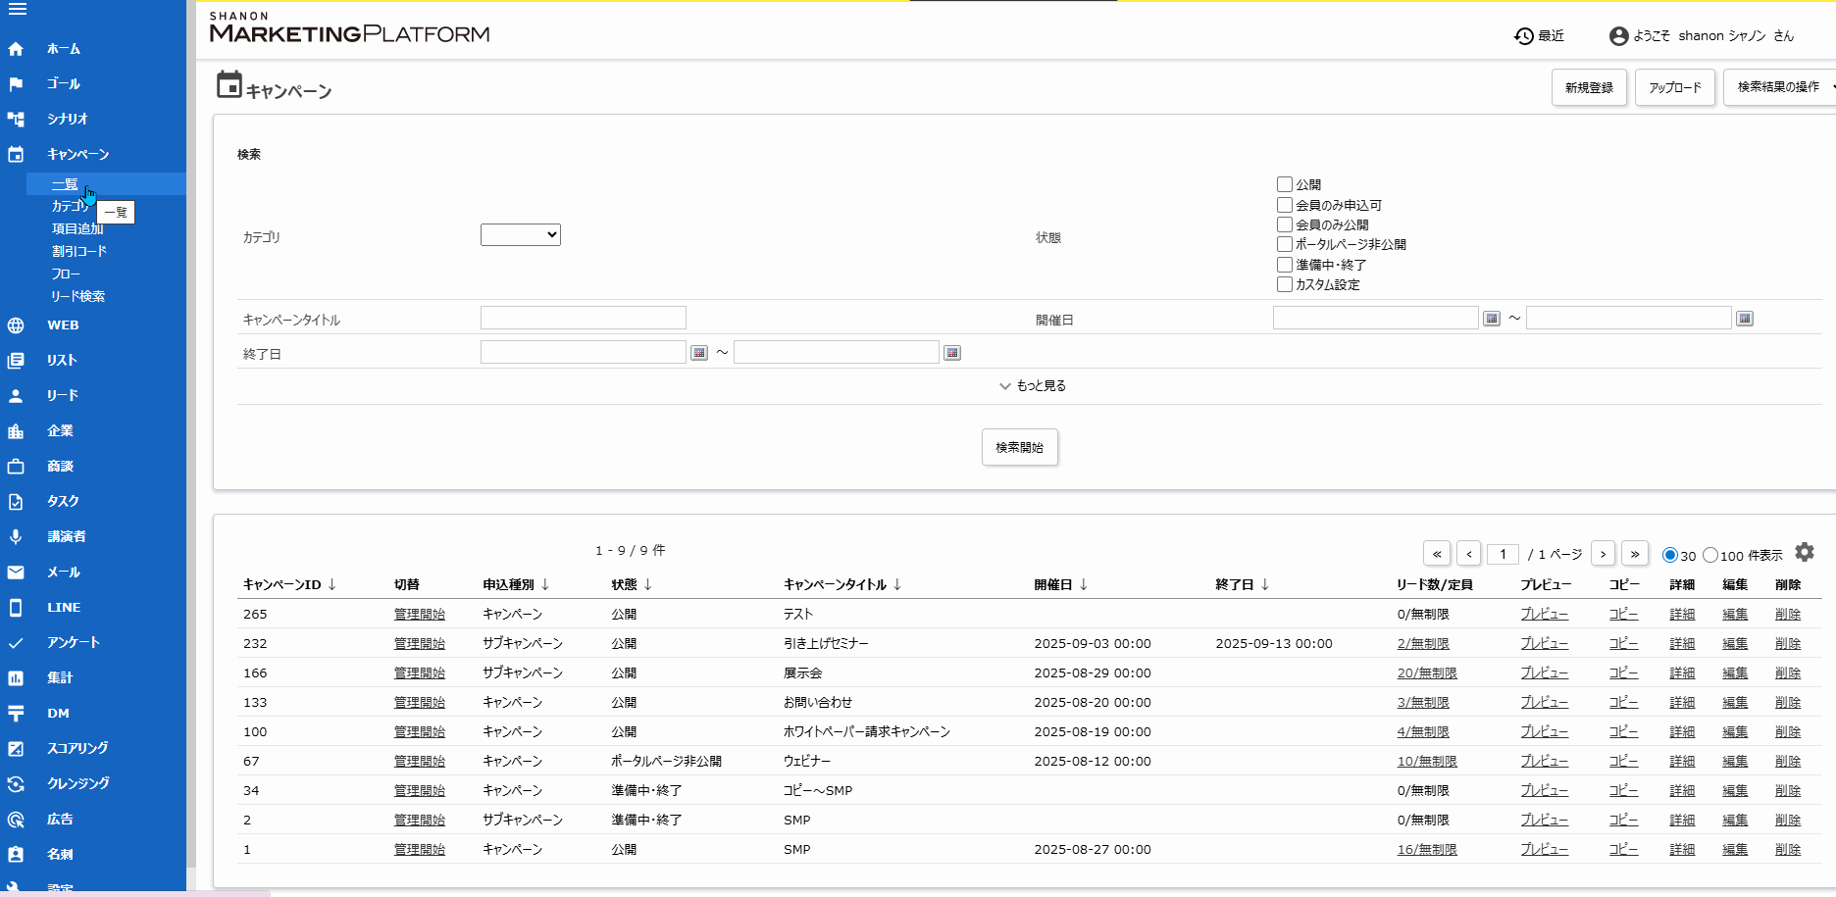This screenshot has height=897, width=1836.
Task: Click 削除 link for ウェビナー row
Action: pos(1788,761)
